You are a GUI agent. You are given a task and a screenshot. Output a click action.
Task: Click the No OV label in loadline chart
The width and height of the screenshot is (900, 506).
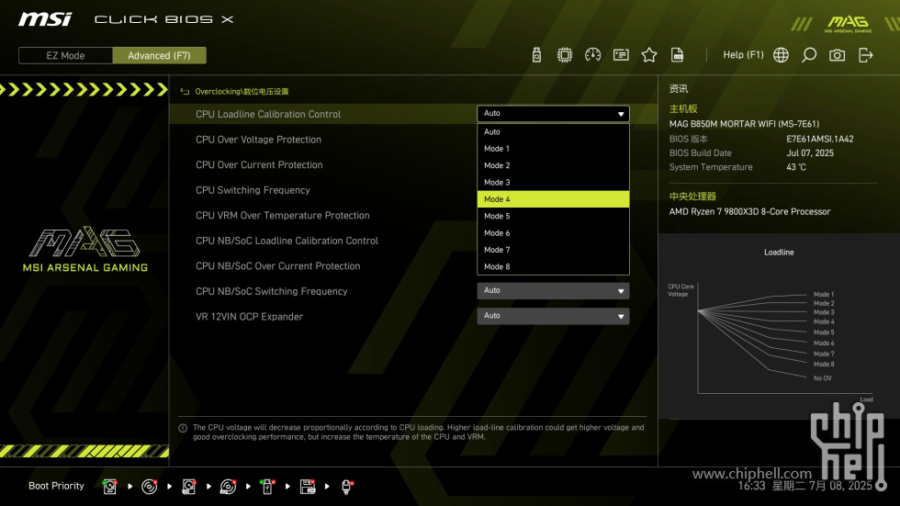(823, 378)
